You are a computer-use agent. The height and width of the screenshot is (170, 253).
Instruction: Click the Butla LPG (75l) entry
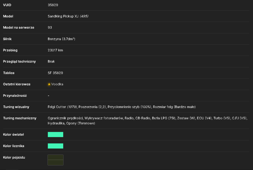[164, 118]
